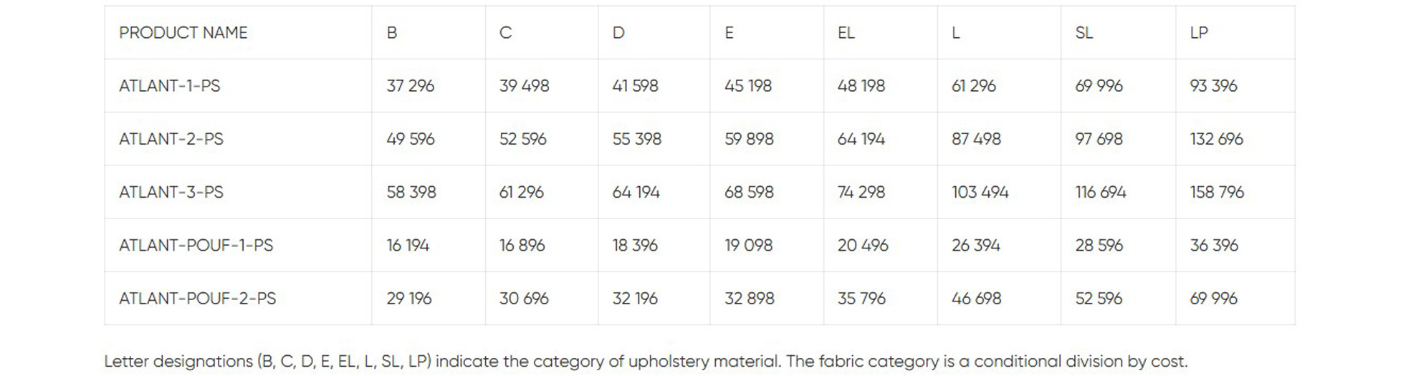Click the PRODUCT NAME column header
Image resolution: width=1416 pixels, height=376 pixels.
[x=183, y=33]
